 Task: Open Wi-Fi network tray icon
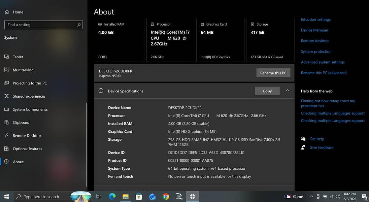(x=331, y=197)
